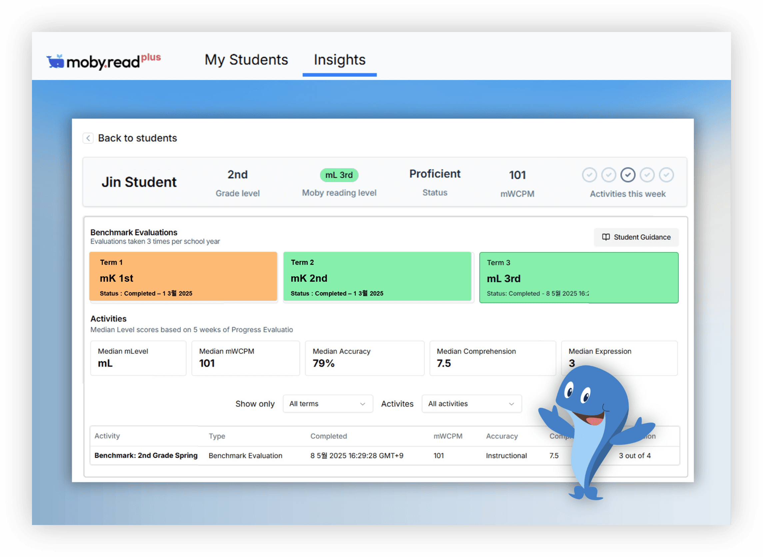Click the green mL 3rd reading level badge
Screen dimensions: 763x557
click(339, 175)
